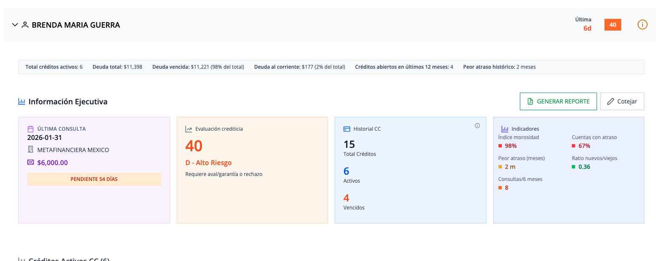Click the D - Alto Riesgo rating
Image resolution: width=656 pixels, height=261 pixels.
coord(209,163)
